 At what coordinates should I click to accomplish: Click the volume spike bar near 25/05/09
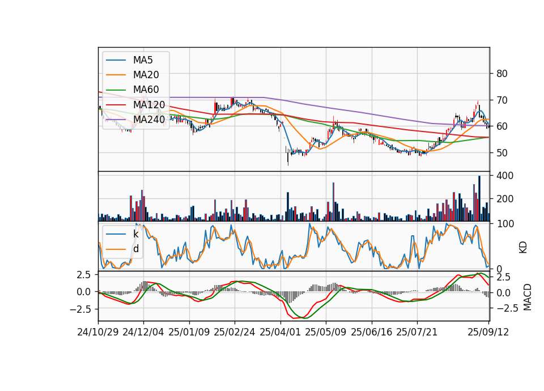(333, 202)
